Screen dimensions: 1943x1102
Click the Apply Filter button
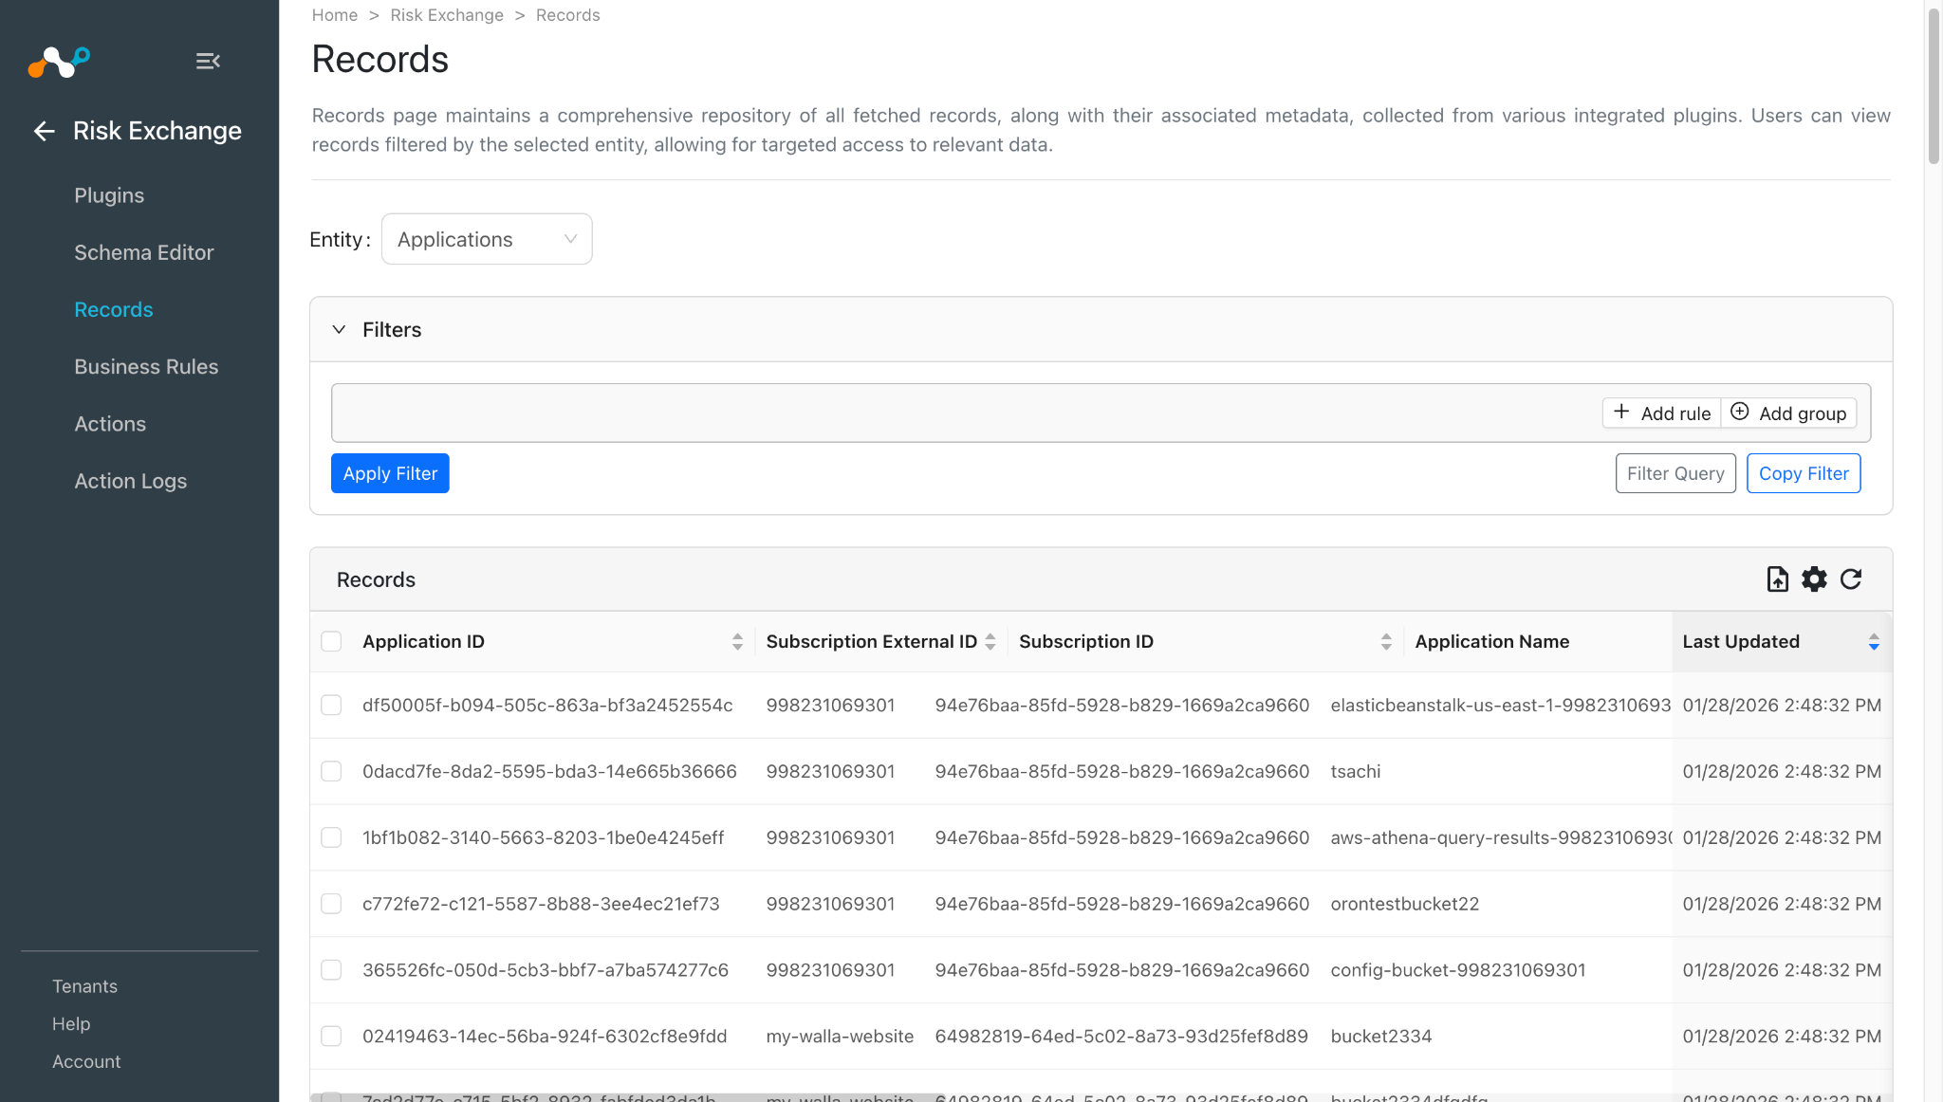click(x=390, y=473)
